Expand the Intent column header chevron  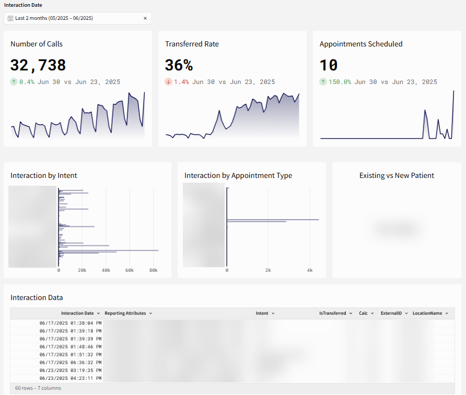273,314
